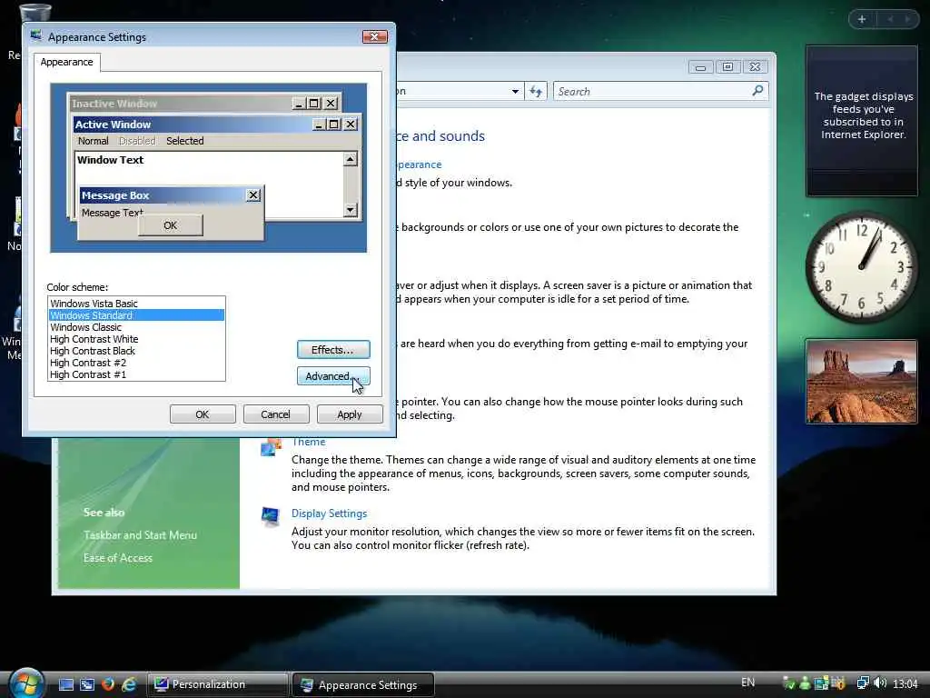Apply the selected color scheme

click(350, 414)
